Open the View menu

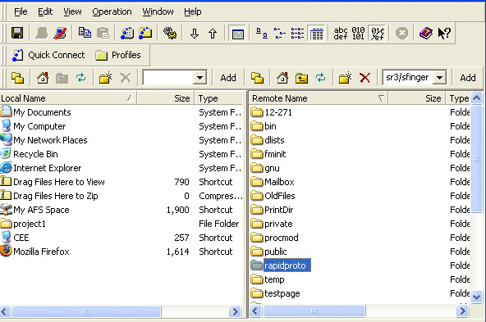click(72, 11)
